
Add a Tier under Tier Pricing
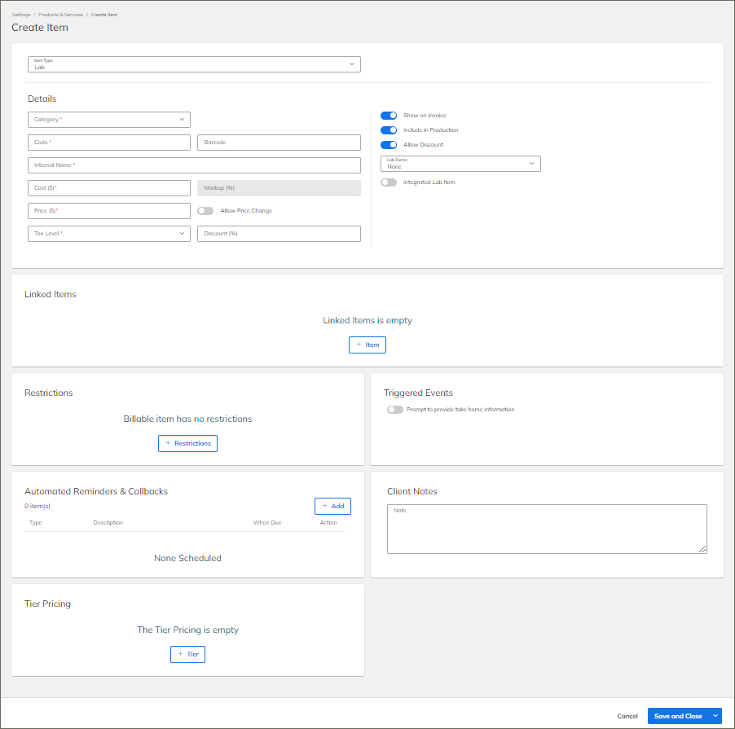pyautogui.click(x=187, y=653)
